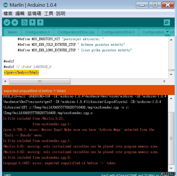The image size is (177, 176).
Task: Click the highlighted </pre></body></html> line
Action: pyautogui.click(x=21, y=72)
